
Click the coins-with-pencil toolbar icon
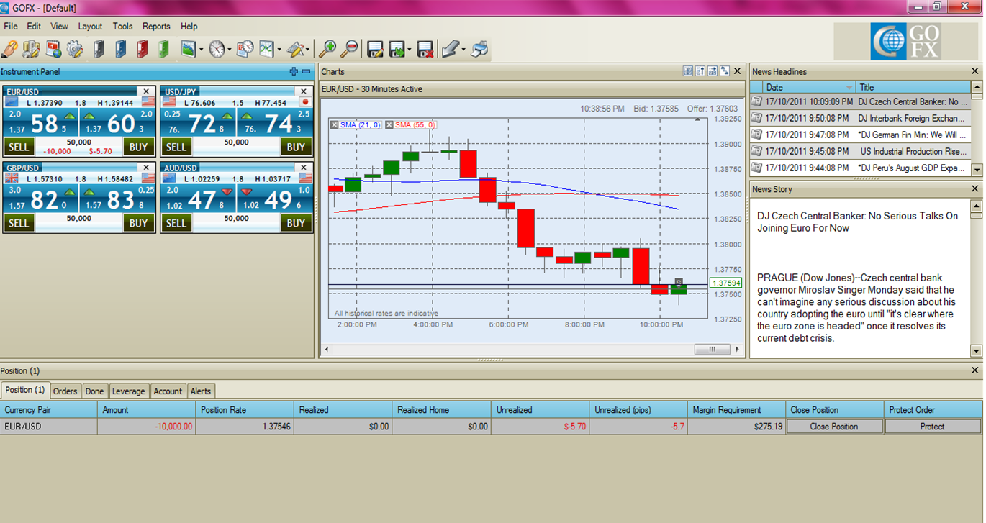point(31,49)
